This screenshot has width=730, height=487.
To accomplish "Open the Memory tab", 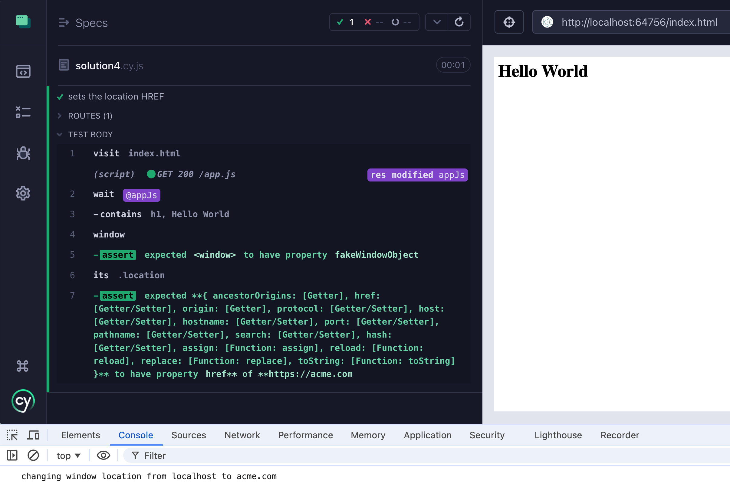I will tap(368, 435).
